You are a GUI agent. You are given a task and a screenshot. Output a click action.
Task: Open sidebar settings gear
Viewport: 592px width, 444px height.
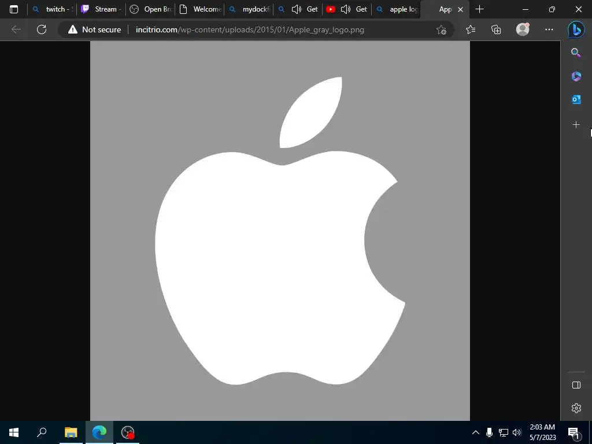tap(576, 408)
